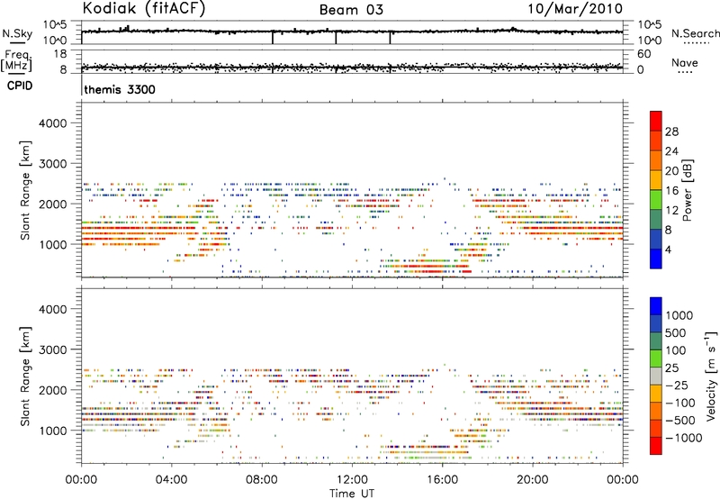
Task: Click the '60' Nave axis tick label
Action: click(644, 54)
